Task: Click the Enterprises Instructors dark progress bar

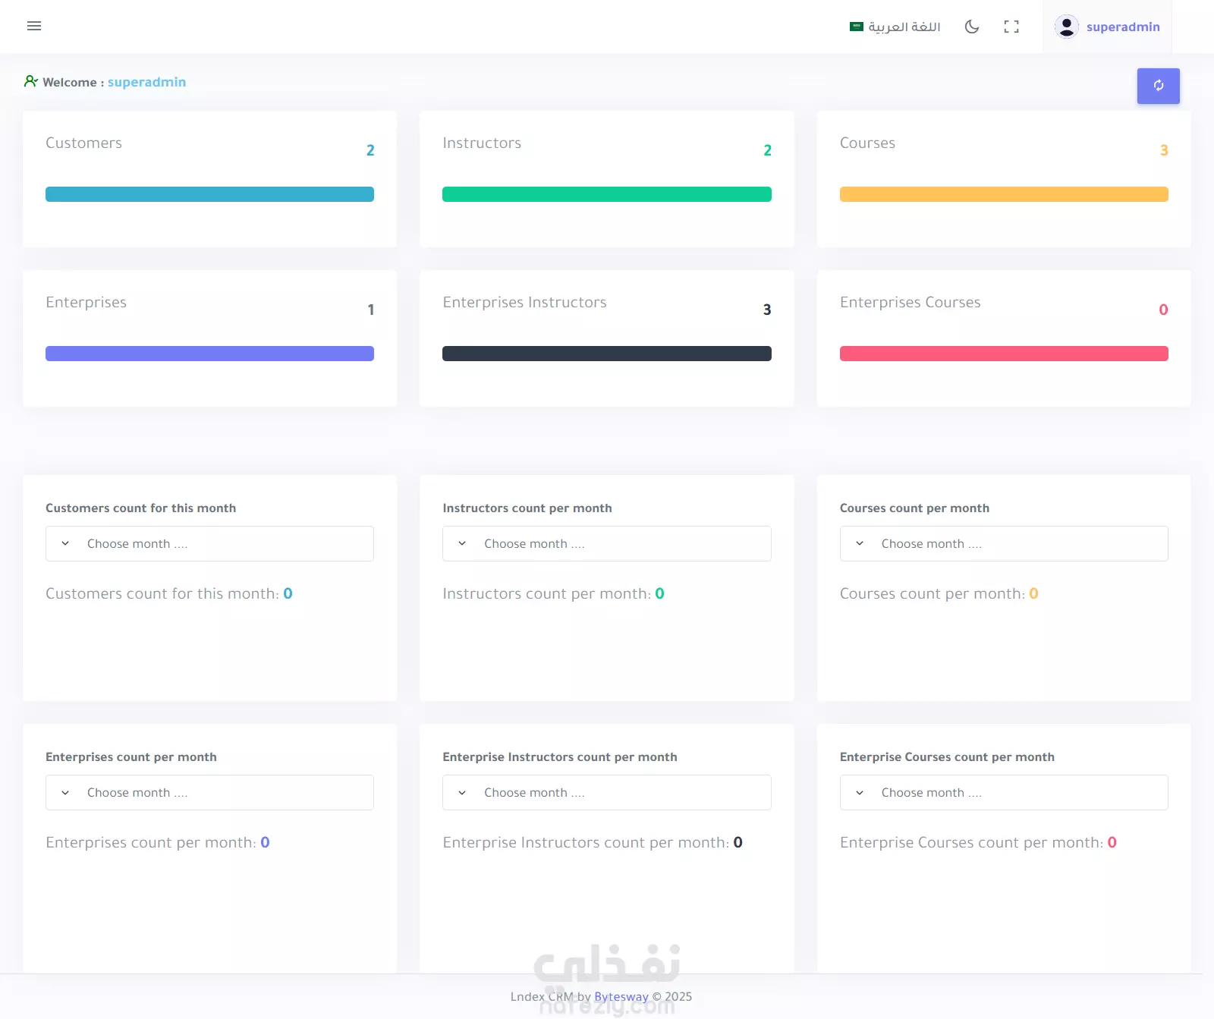Action: [x=607, y=354]
